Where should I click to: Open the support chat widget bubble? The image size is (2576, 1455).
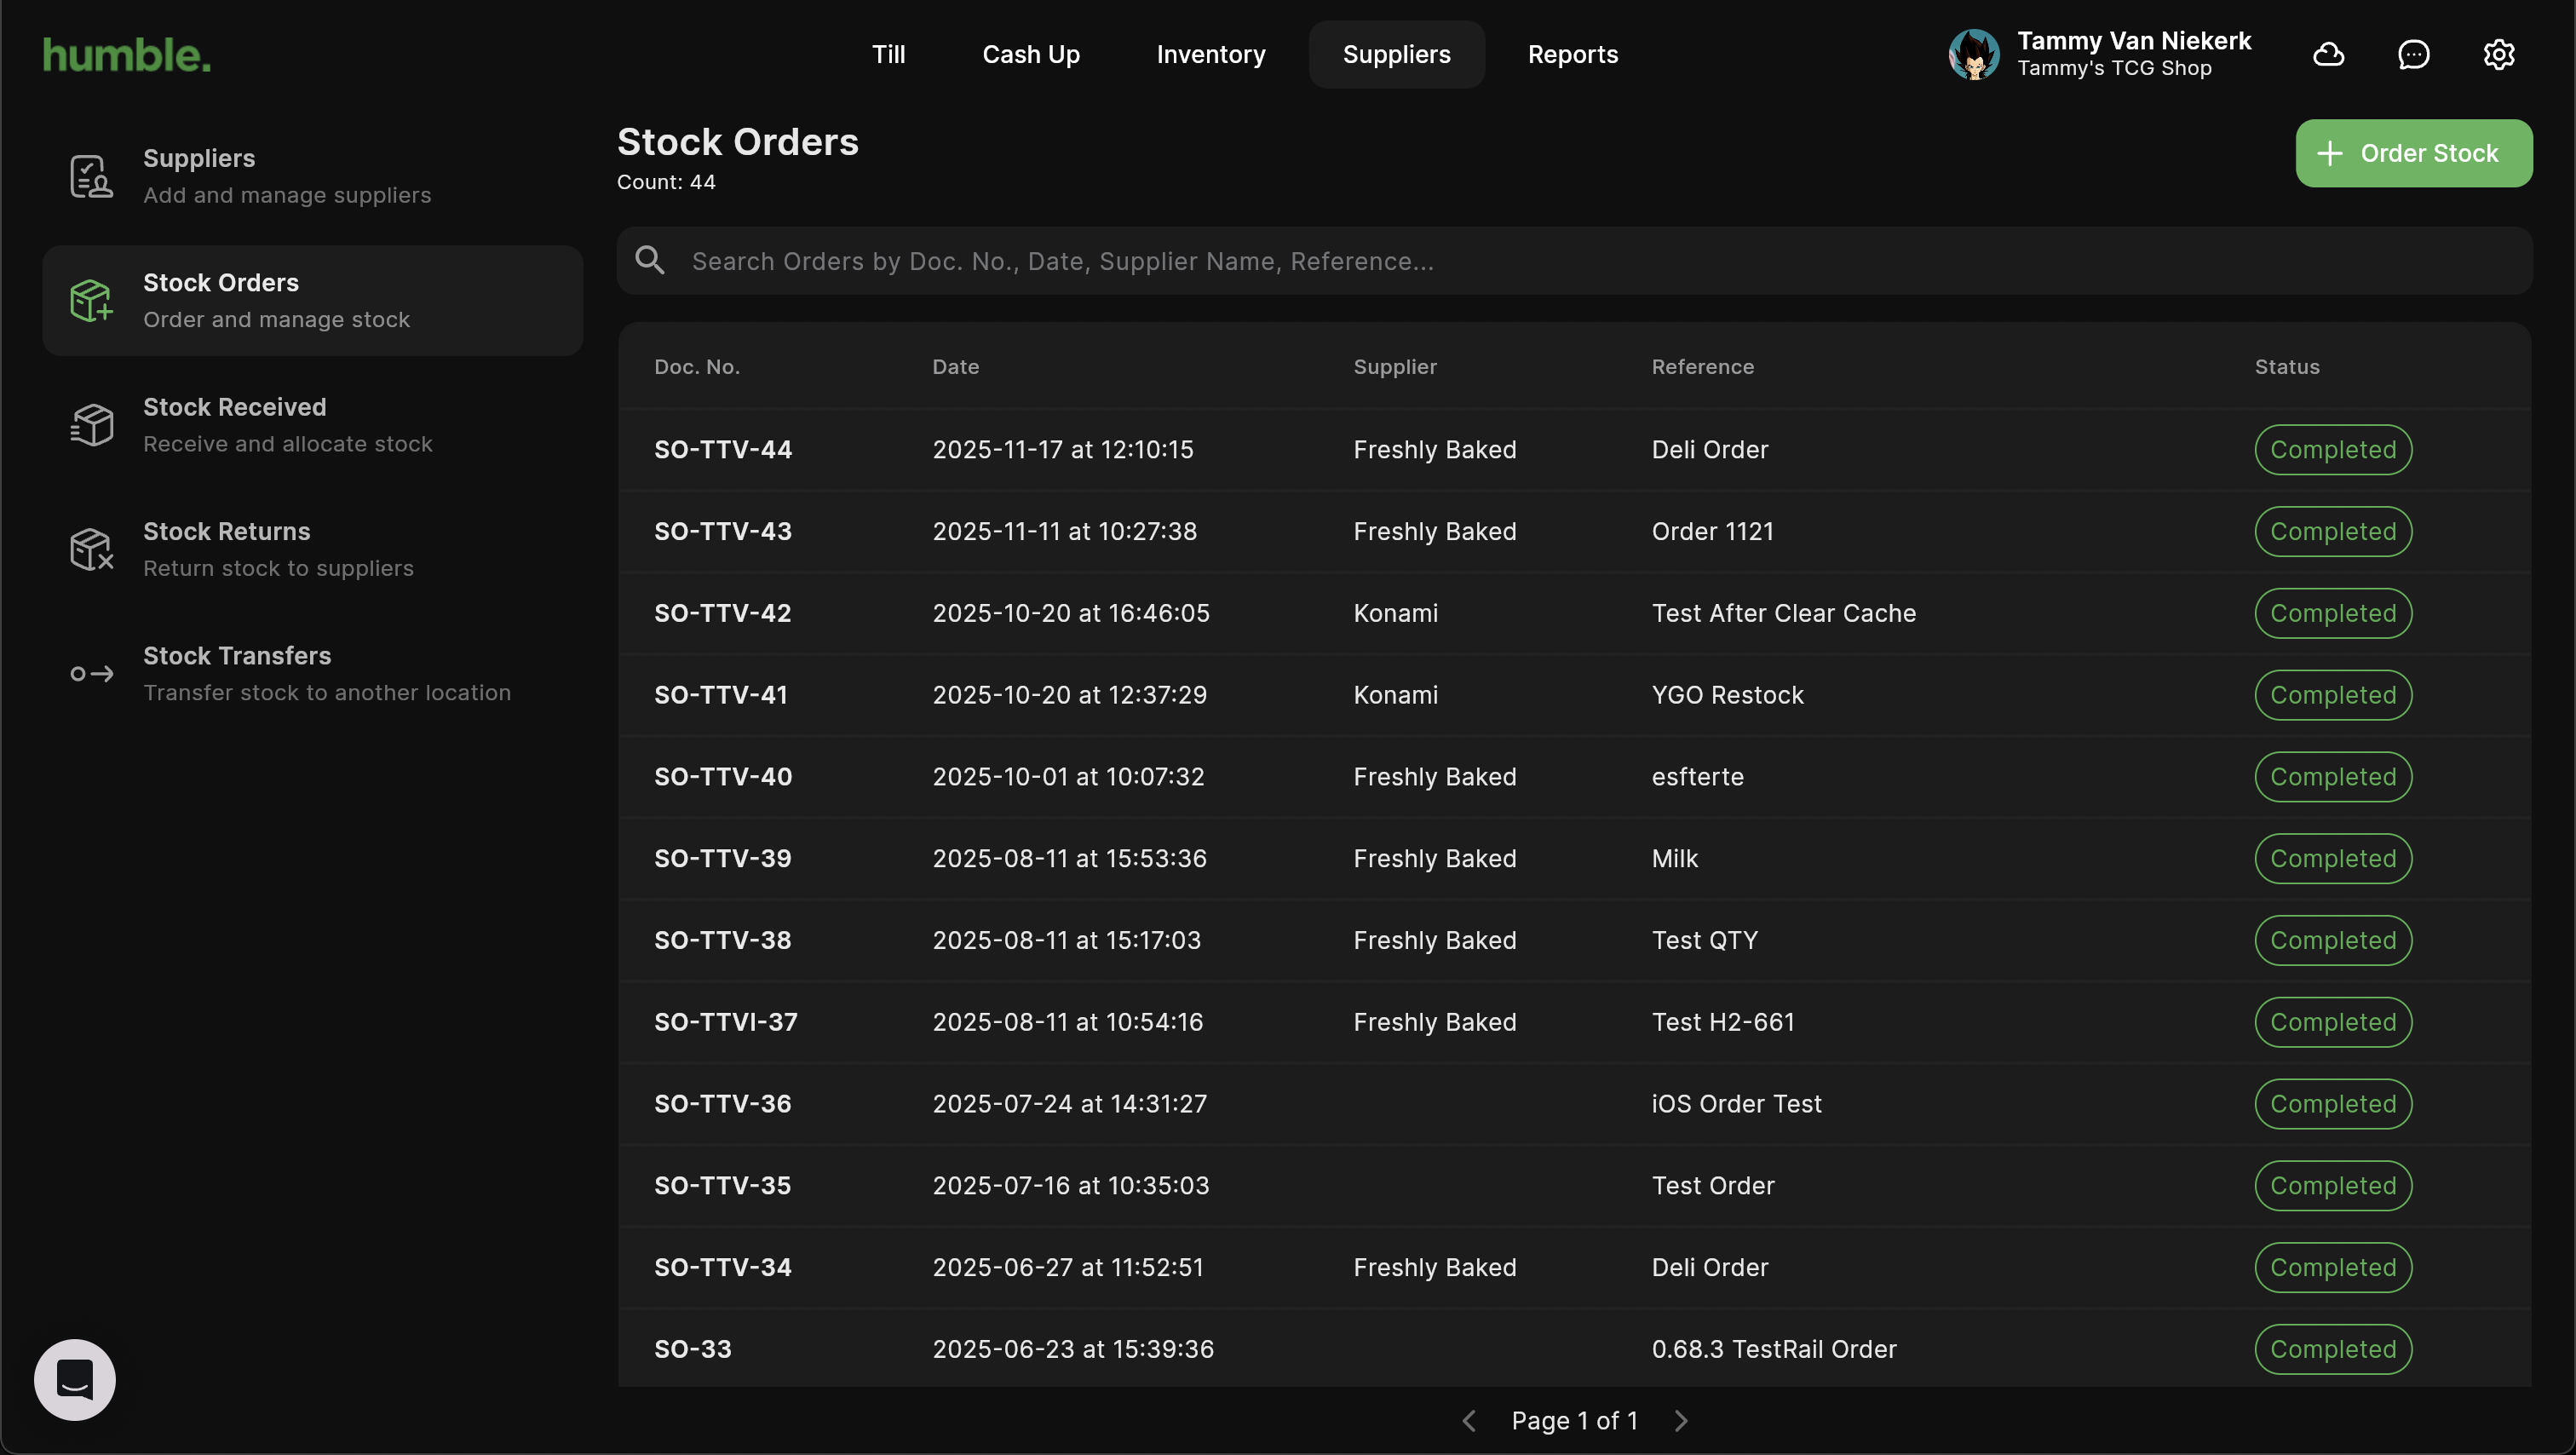click(75, 1379)
